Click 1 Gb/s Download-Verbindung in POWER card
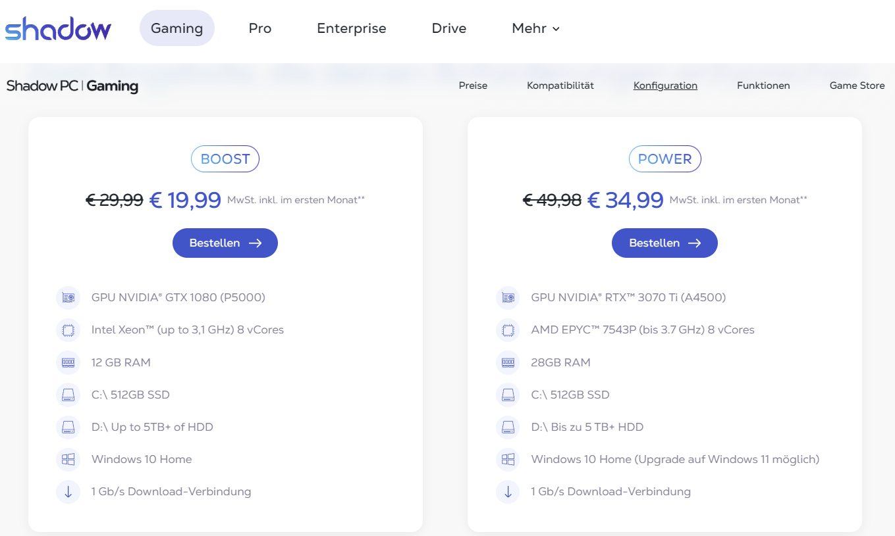 pyautogui.click(x=611, y=491)
